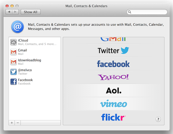Image resolution: width=173 pixels, height=134 pixels.
Task: Select the @melvco Twitter account
Action: [x=35, y=72]
